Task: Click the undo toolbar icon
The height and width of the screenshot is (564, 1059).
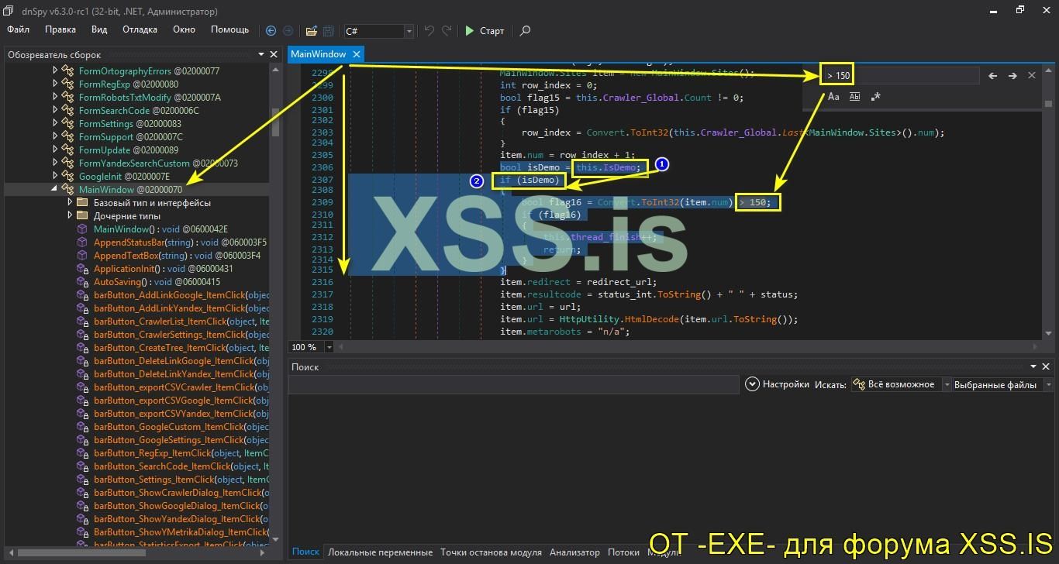Action: click(x=429, y=31)
